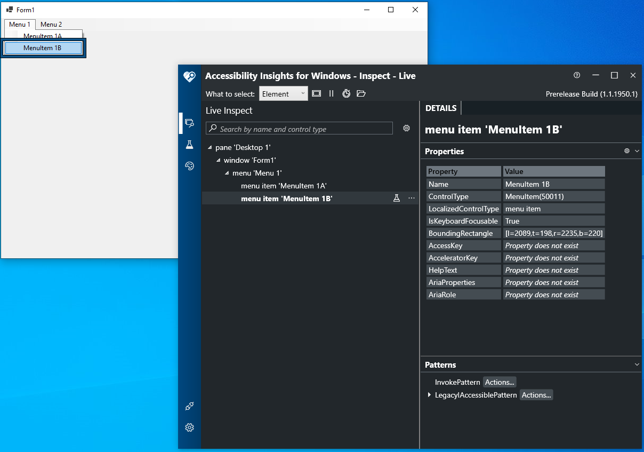
Task: Collapse the window 'Form1' tree node
Action: 218,160
